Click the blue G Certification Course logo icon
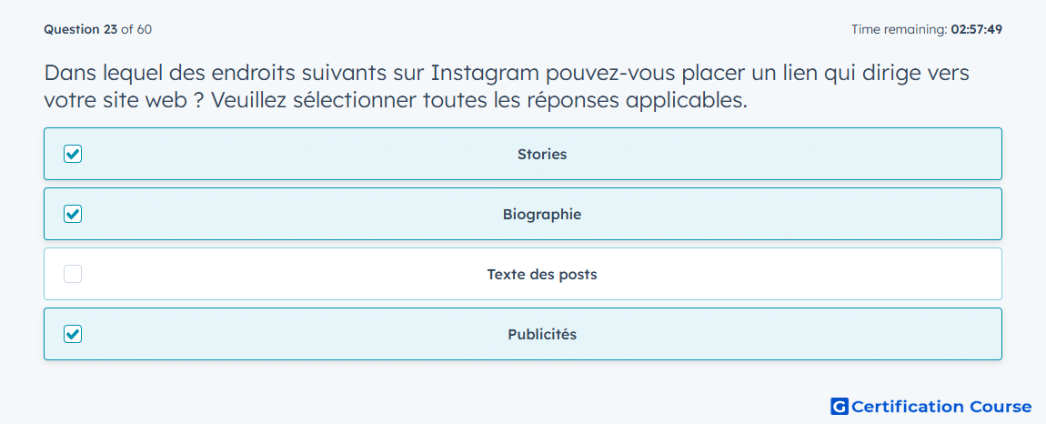The image size is (1046, 424). click(840, 406)
